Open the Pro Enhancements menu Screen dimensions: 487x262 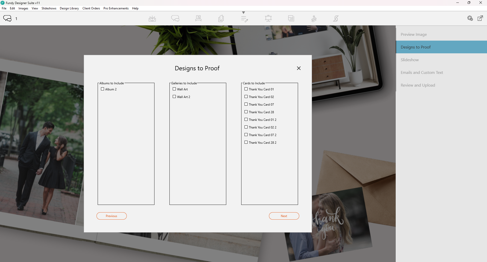[116, 8]
